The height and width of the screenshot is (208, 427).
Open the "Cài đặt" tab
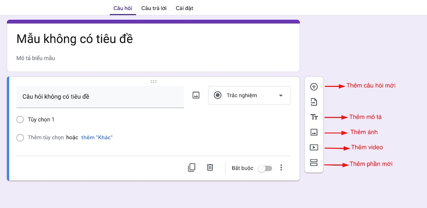[184, 8]
